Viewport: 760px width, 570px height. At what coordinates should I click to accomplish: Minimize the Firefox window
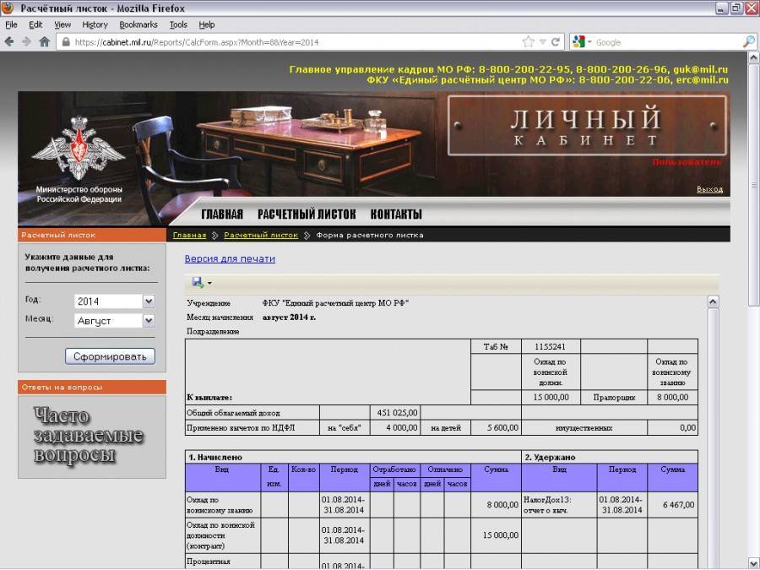click(722, 8)
